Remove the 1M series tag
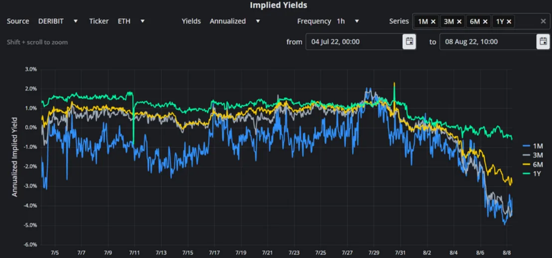Image resolution: width=552 pixels, height=258 pixels. (433, 21)
